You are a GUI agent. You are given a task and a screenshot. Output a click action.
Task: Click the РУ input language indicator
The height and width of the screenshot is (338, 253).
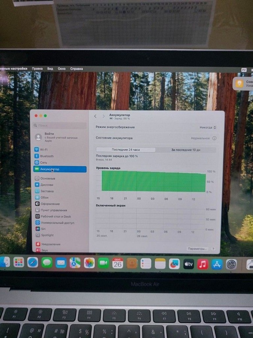click(244, 70)
